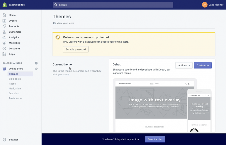Disable password protection for the store
The height and width of the screenshot is (145, 226).
tap(76, 49)
